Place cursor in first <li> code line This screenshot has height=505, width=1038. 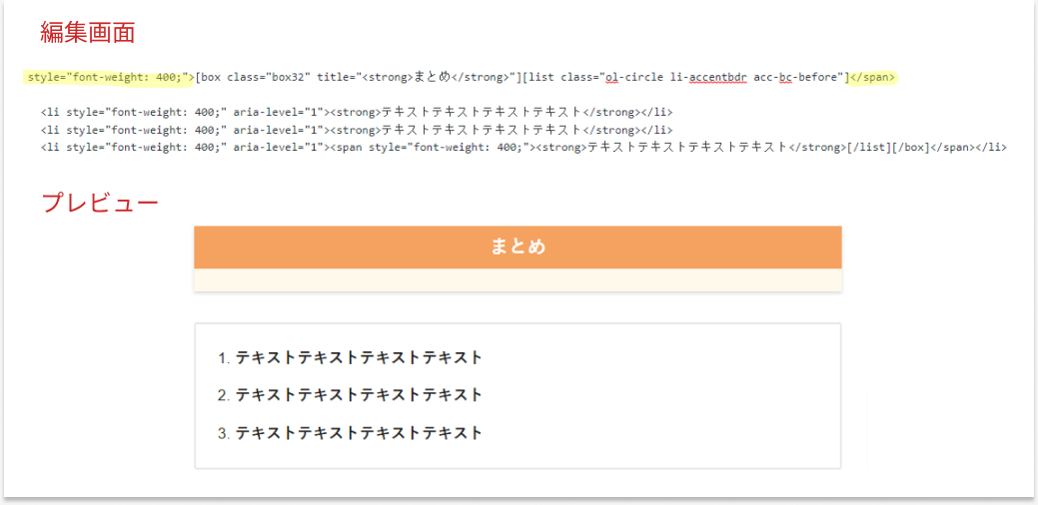pos(357,112)
